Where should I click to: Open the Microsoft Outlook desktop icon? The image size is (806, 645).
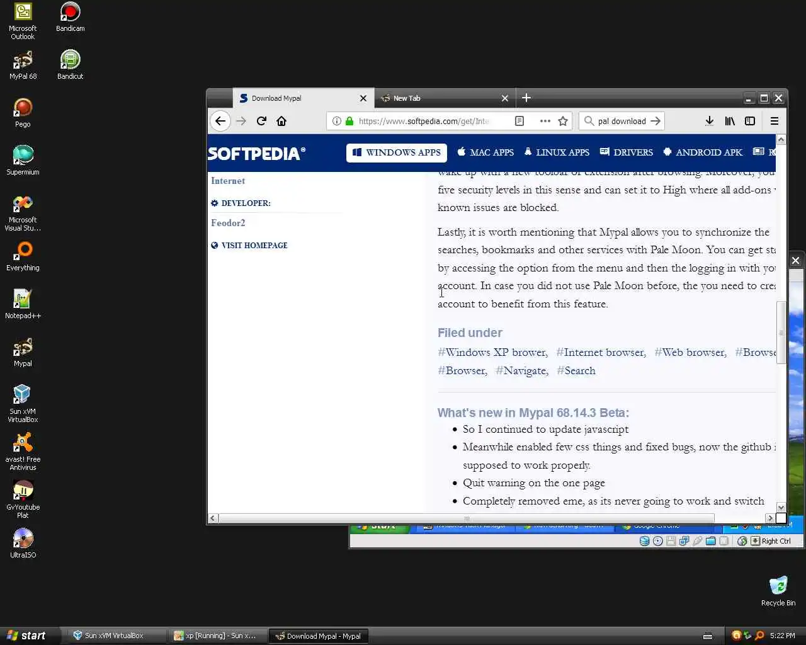[x=23, y=21]
